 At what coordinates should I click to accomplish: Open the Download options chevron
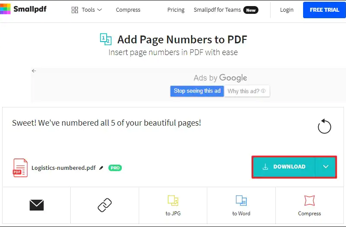coord(326,167)
